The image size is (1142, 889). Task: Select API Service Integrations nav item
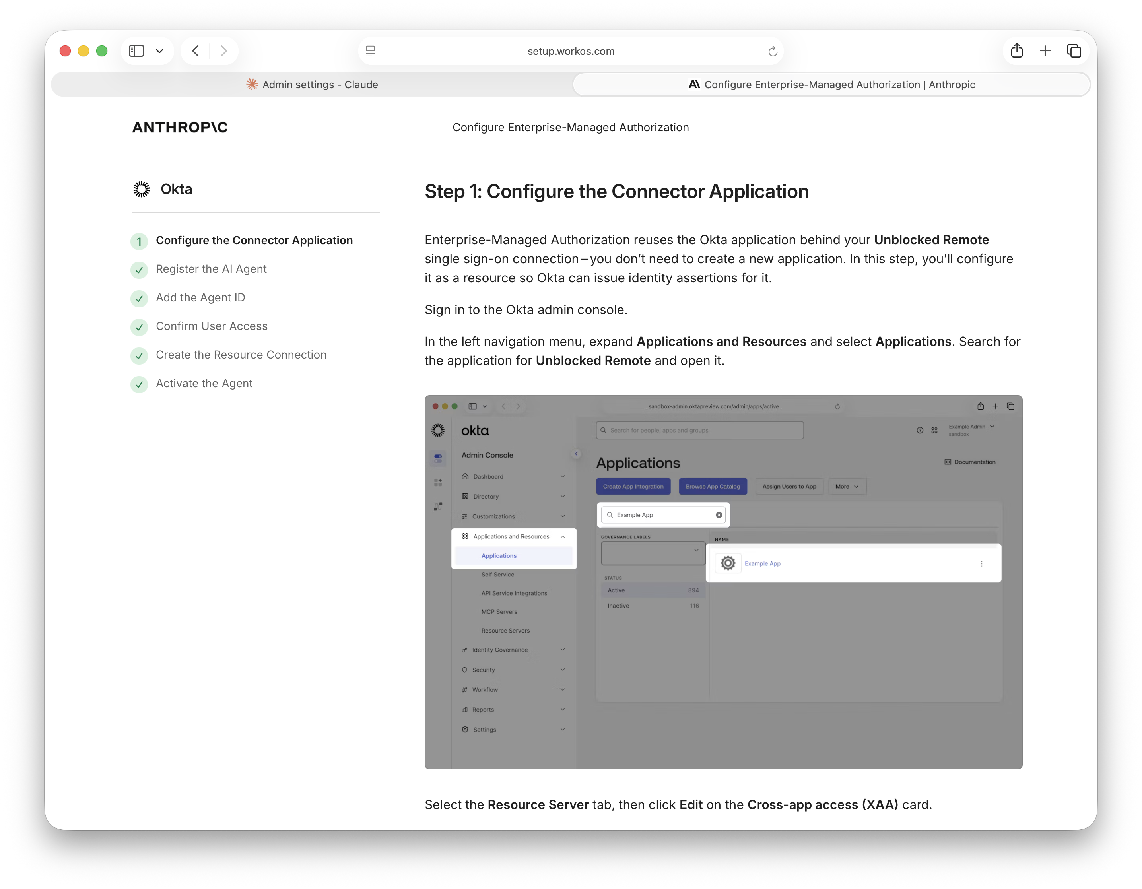pos(514,593)
